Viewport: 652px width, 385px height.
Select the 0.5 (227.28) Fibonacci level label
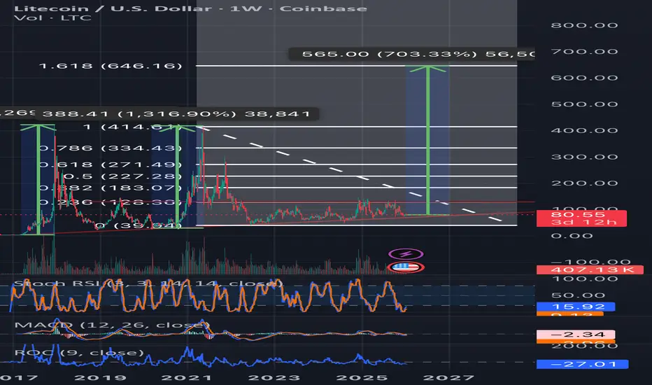122,176
